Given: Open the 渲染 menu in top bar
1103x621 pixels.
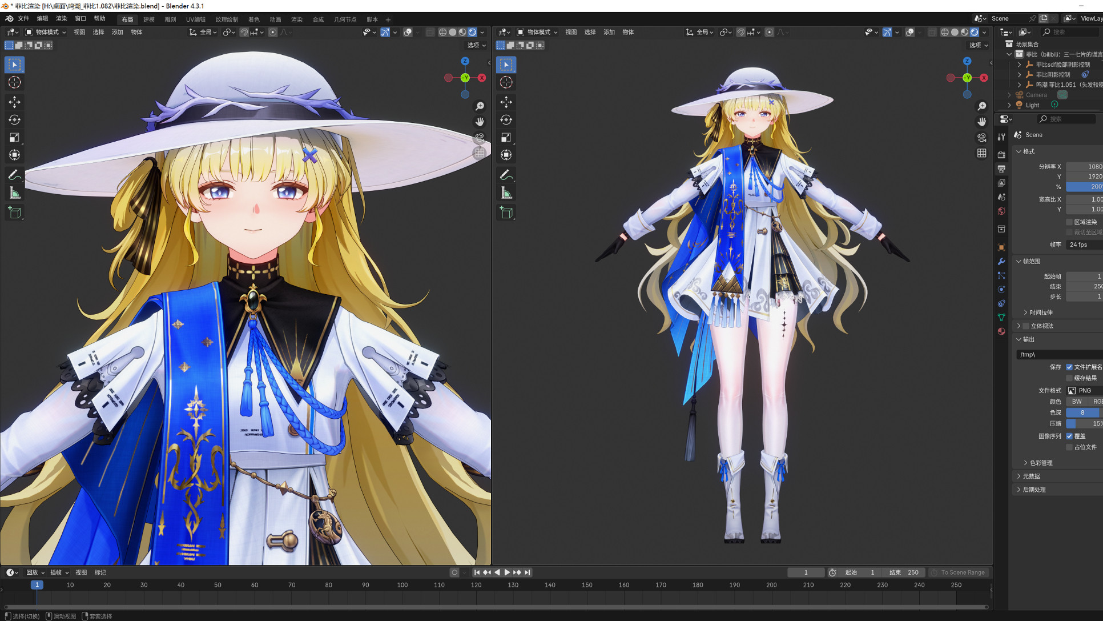Looking at the screenshot, I should [x=61, y=19].
